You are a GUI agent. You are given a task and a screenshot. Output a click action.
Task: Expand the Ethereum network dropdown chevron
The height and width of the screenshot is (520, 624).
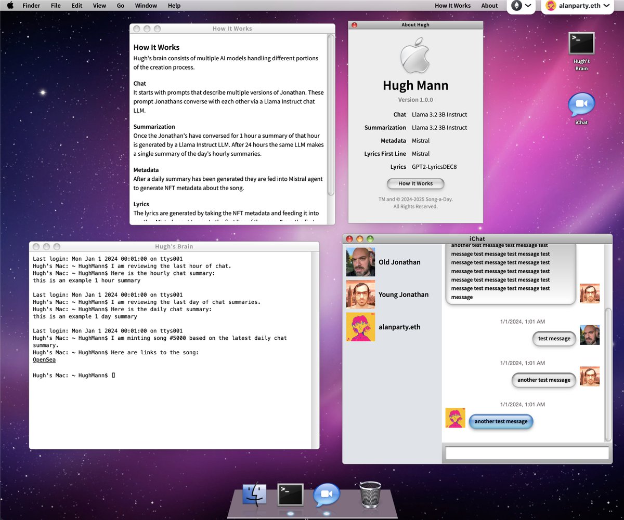528,6
